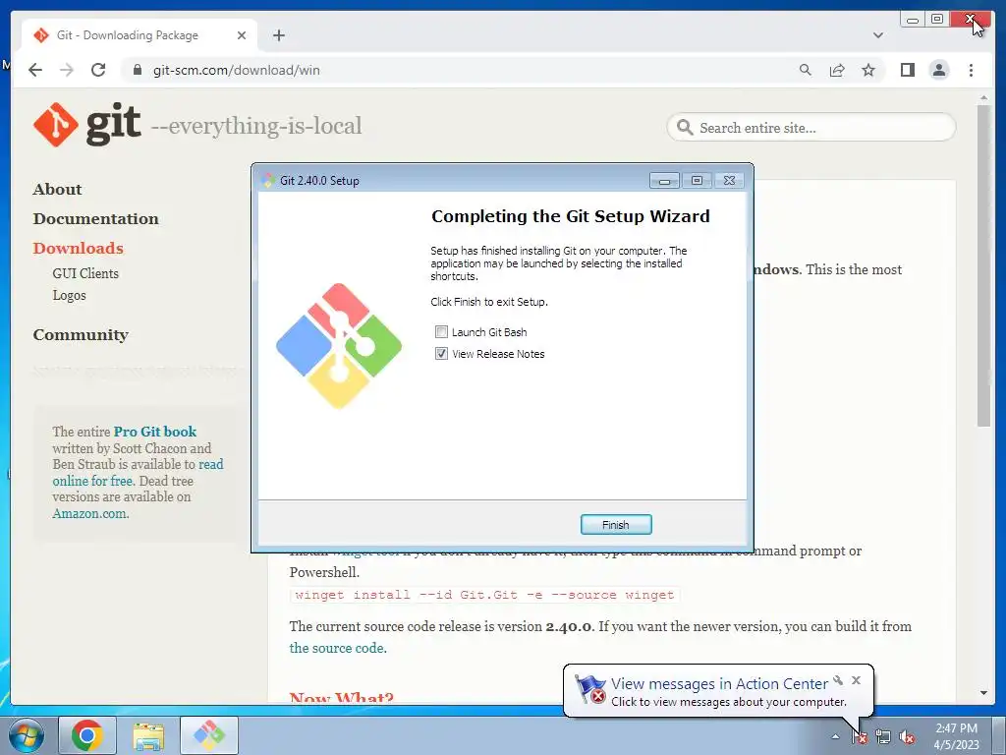Image resolution: width=1006 pixels, height=755 pixels.
Task: Follow the Pro Git book link
Action: [154, 432]
